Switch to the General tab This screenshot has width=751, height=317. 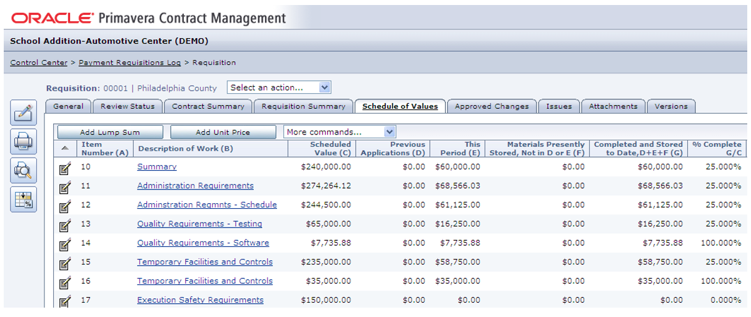68,106
